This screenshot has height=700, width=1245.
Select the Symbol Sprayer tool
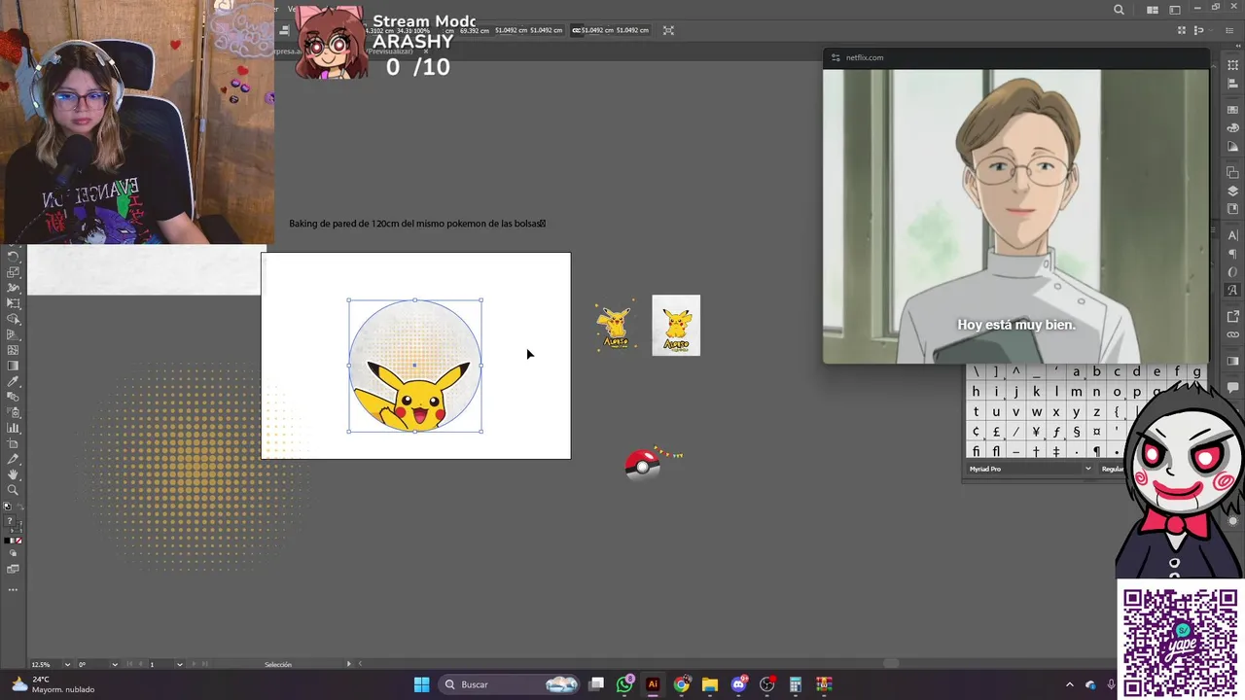click(14, 412)
